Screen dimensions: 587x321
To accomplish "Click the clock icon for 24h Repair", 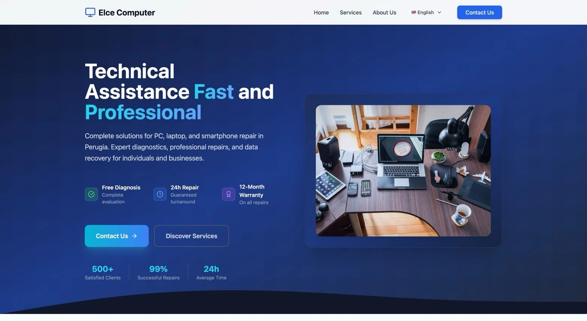I will tap(160, 194).
